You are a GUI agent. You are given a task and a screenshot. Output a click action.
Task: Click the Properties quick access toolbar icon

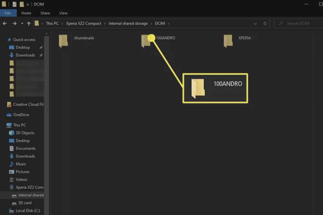coord(15,4)
